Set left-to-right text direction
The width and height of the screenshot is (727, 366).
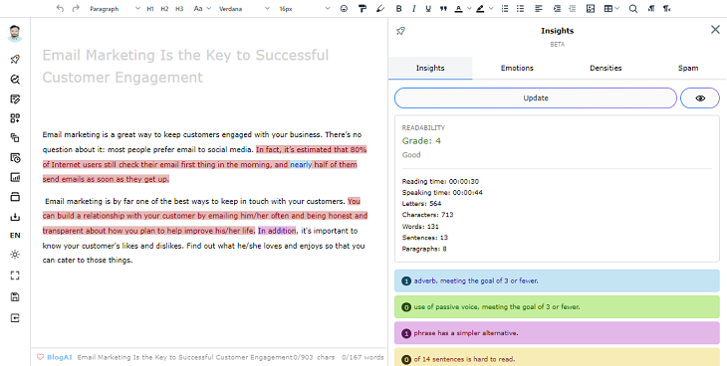click(651, 8)
